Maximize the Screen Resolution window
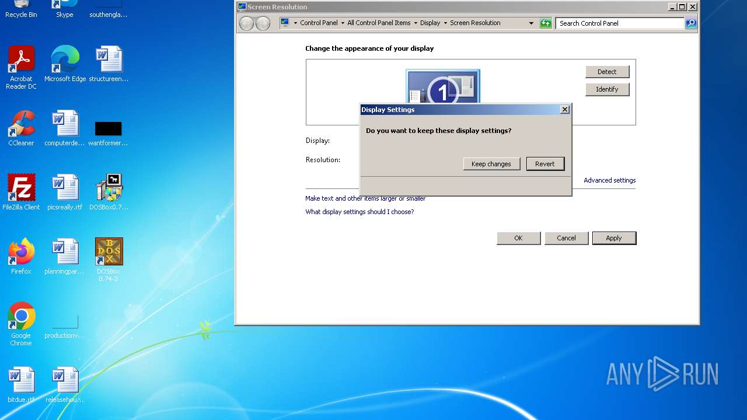The width and height of the screenshot is (747, 420). coord(682,7)
